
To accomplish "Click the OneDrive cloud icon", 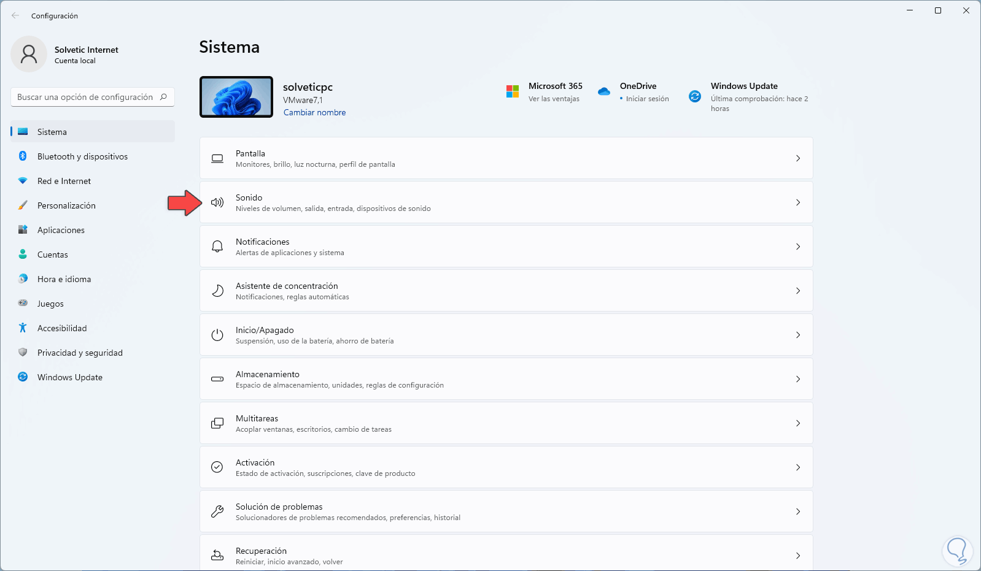I will (604, 91).
